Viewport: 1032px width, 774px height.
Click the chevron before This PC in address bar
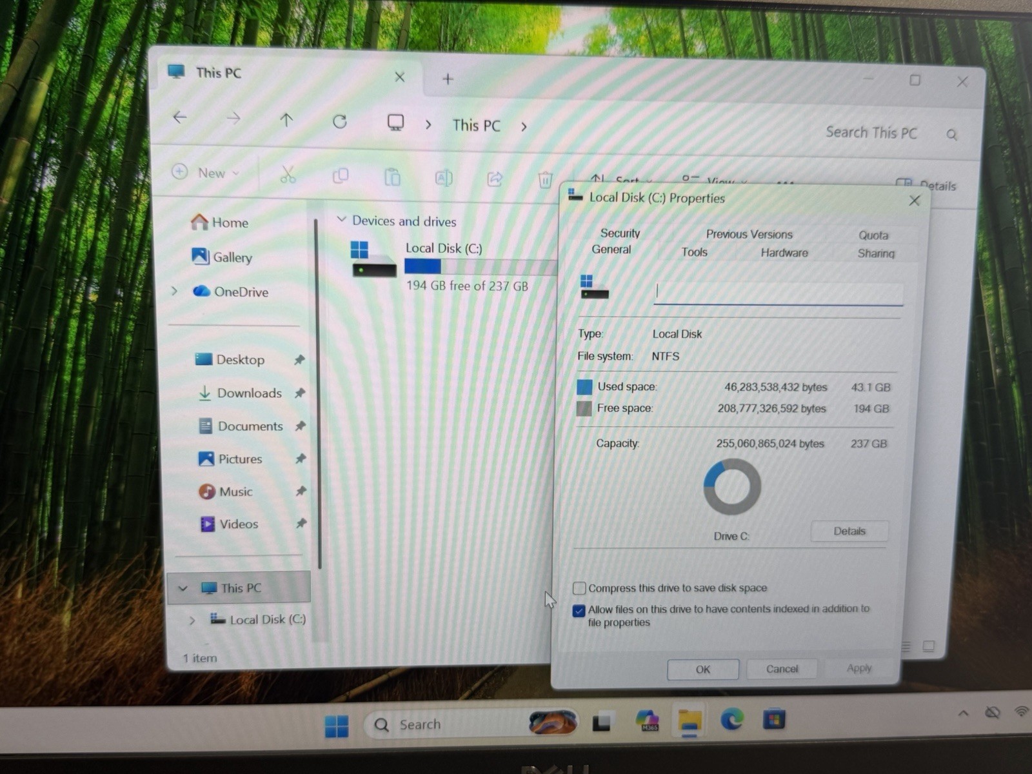pos(428,124)
